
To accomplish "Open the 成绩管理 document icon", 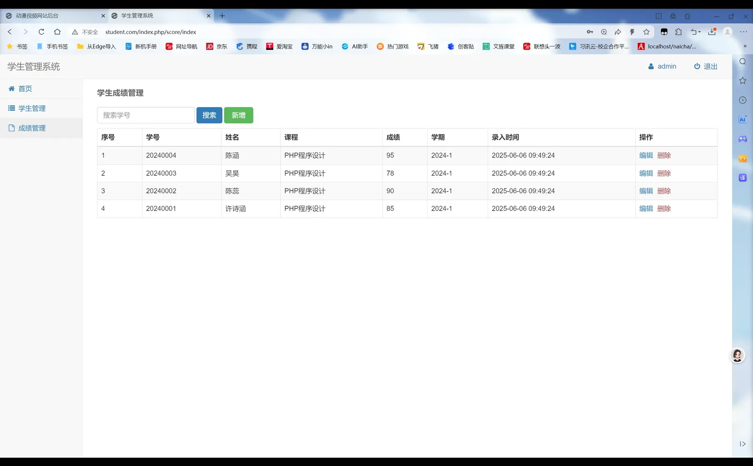I will click(11, 128).
